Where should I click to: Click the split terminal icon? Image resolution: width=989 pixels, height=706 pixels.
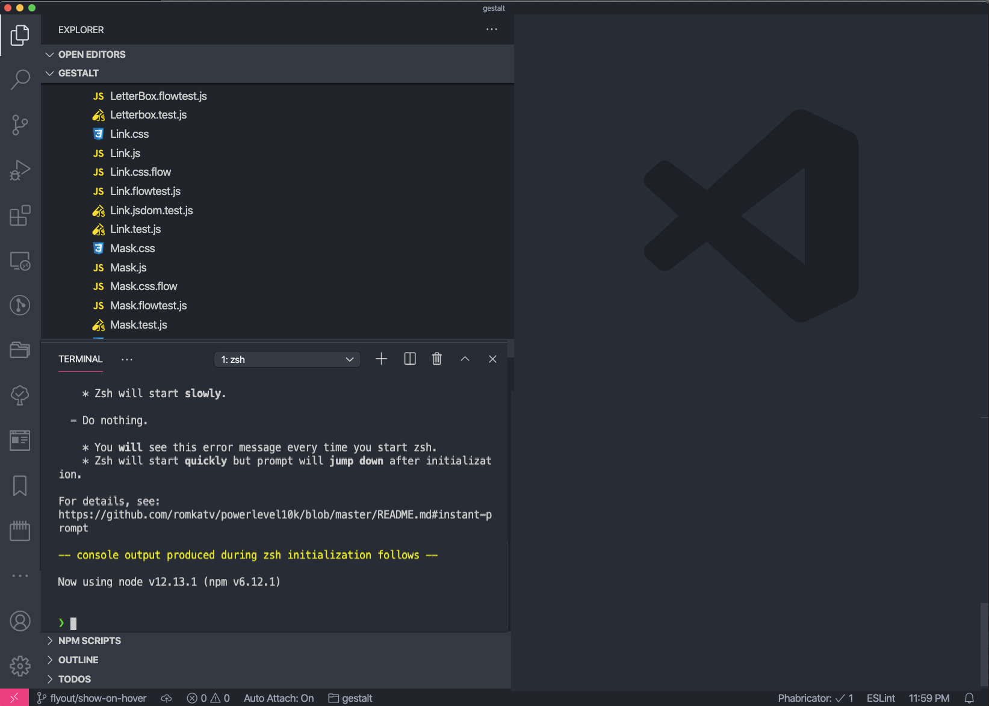(409, 359)
